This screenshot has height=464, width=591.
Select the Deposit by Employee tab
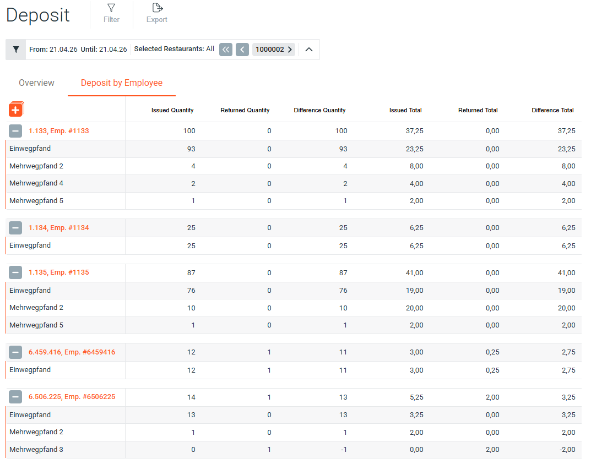122,83
